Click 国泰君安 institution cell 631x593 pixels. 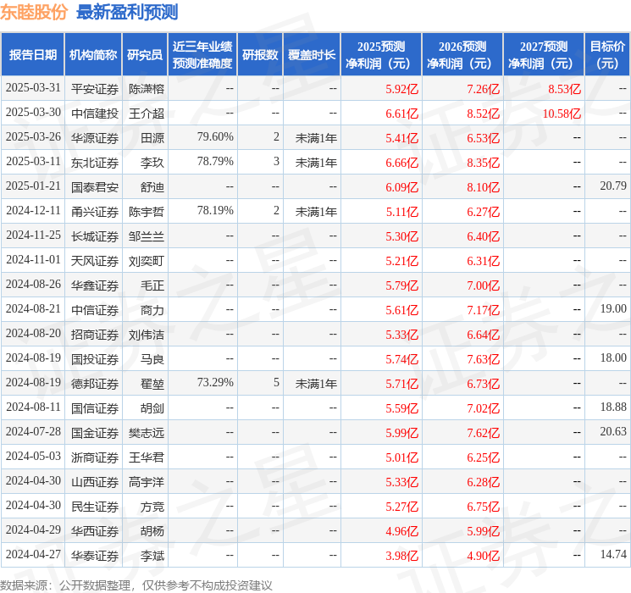coord(95,187)
